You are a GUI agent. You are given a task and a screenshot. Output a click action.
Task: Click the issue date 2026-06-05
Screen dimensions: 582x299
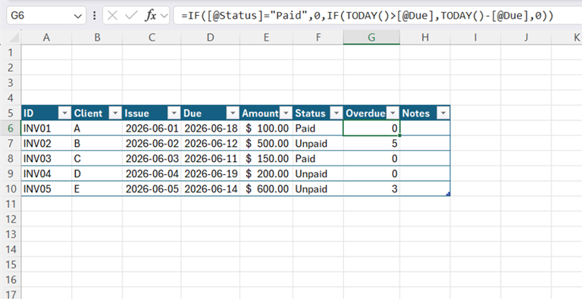(x=152, y=188)
